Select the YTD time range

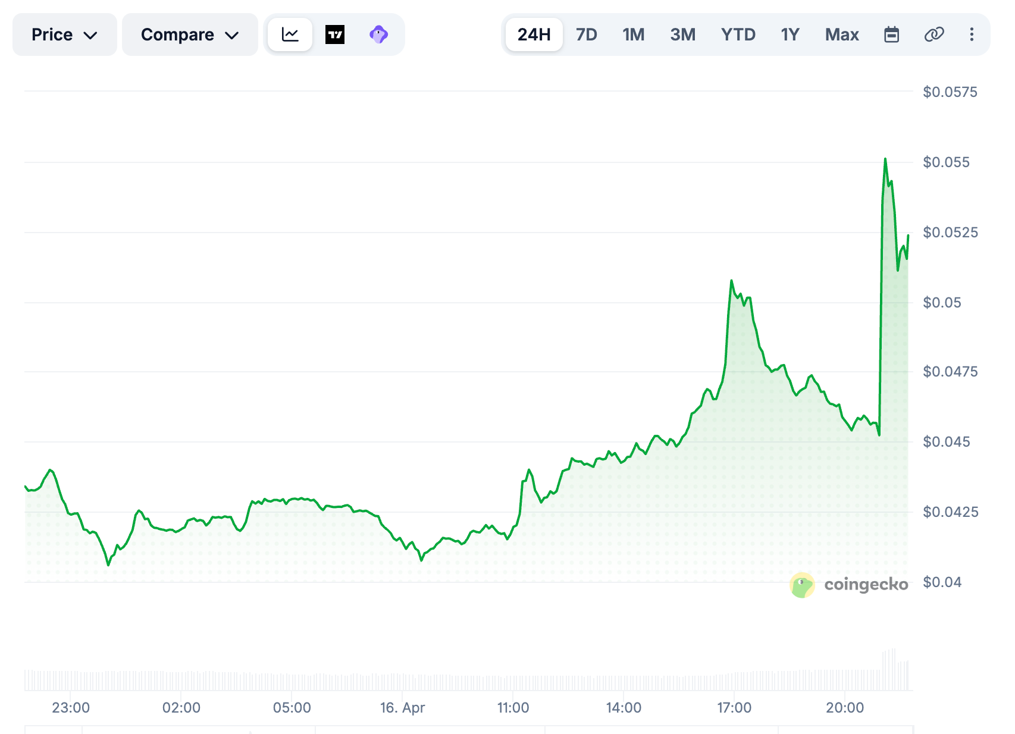pos(738,34)
